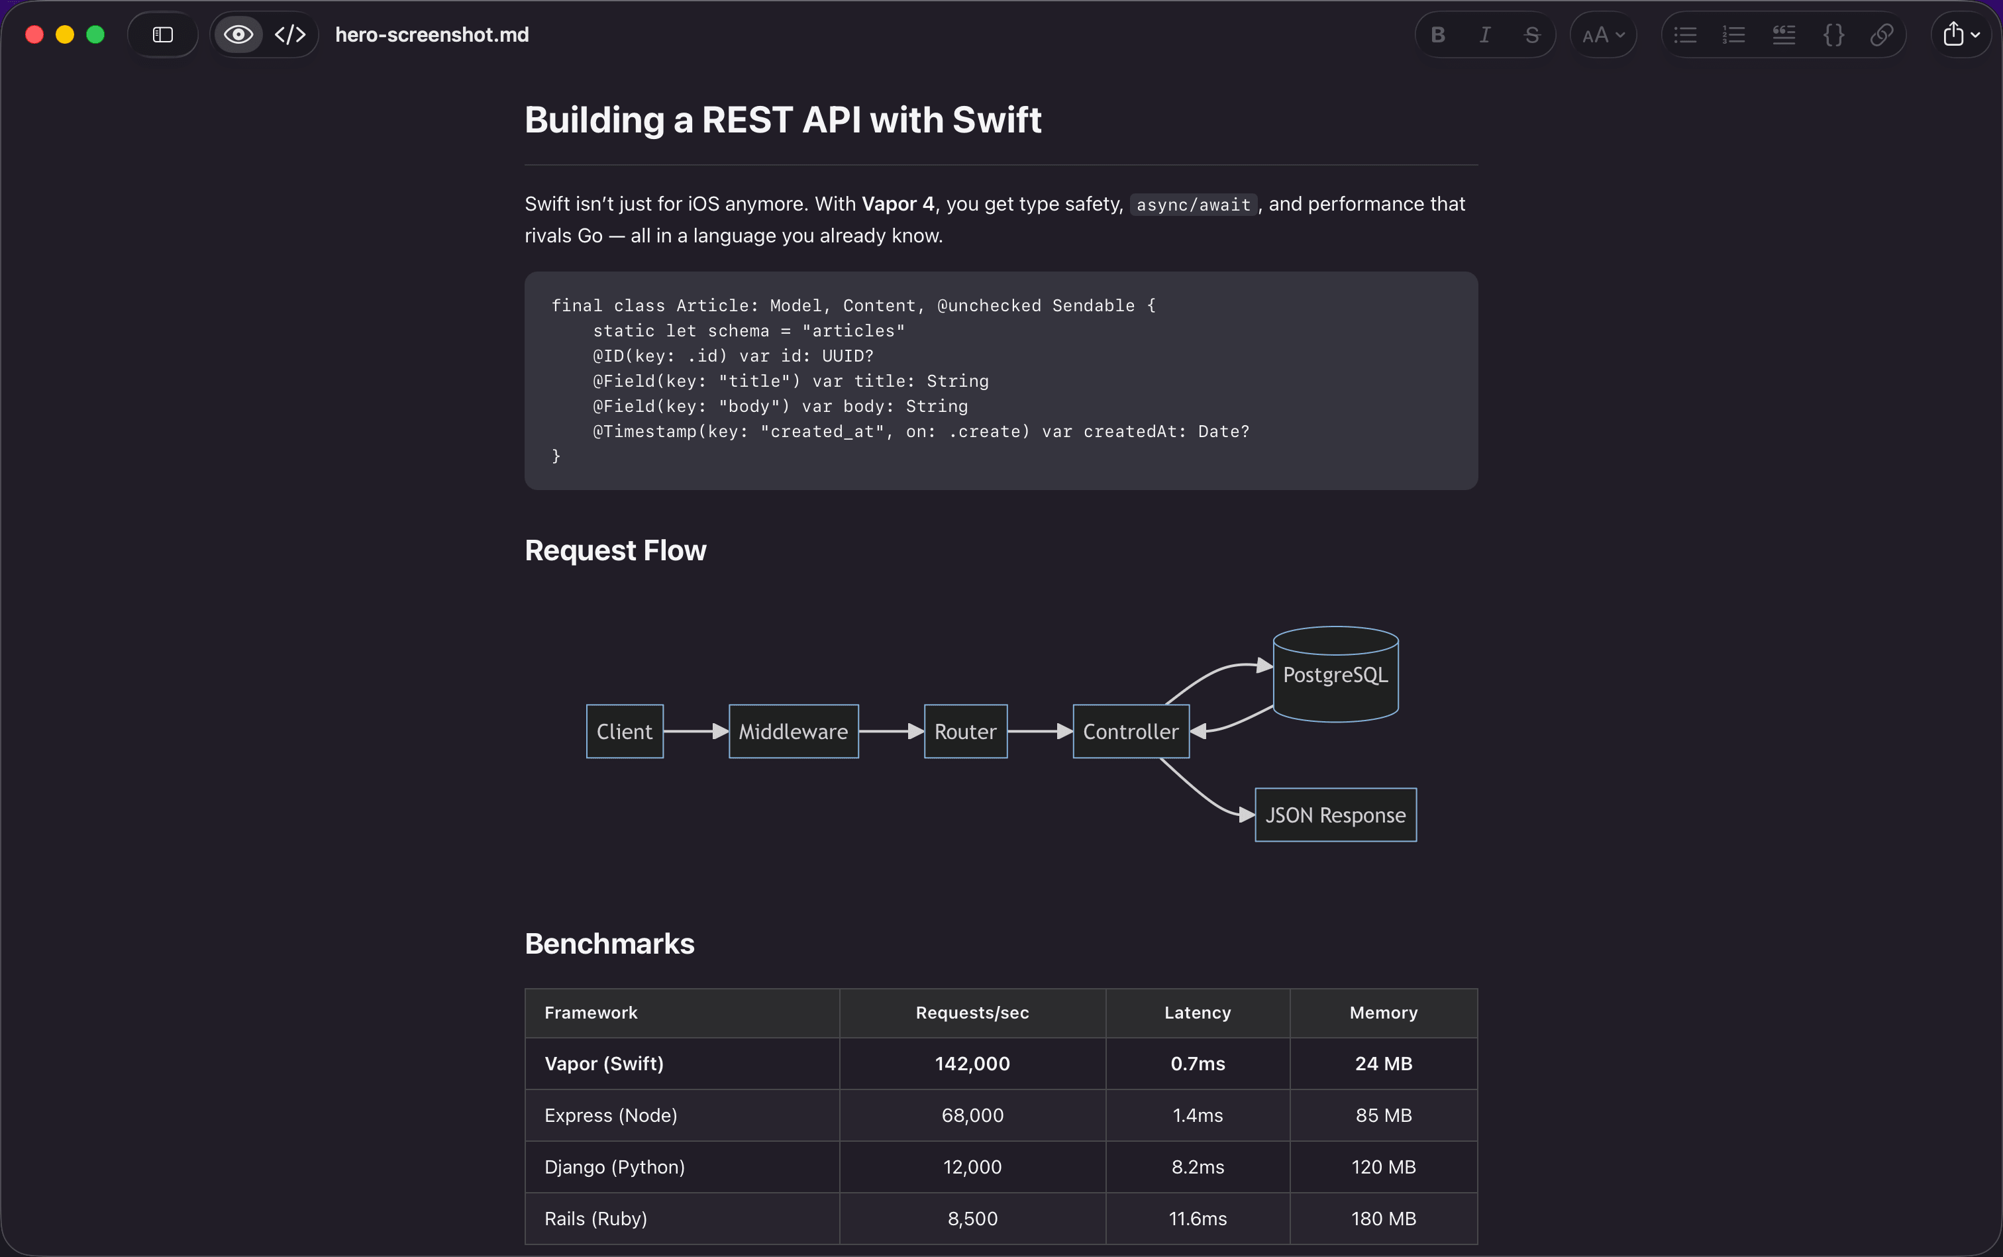Toggle italic formatting
2003x1257 pixels.
point(1484,34)
